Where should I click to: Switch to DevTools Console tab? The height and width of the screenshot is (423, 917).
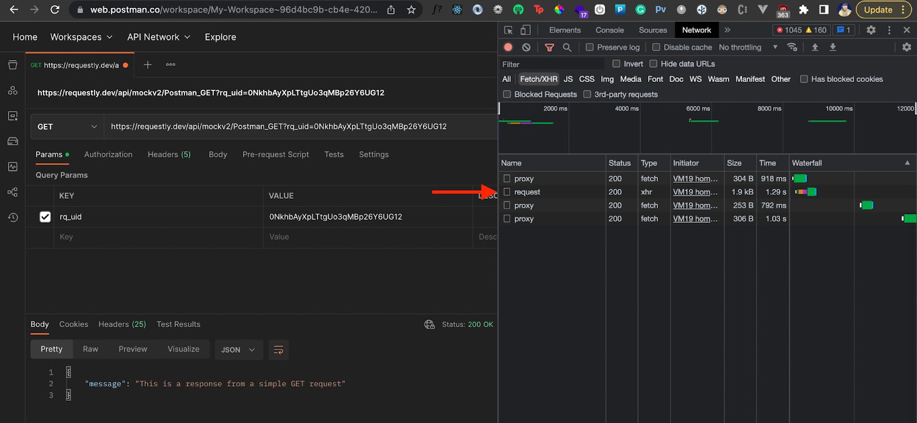click(609, 30)
